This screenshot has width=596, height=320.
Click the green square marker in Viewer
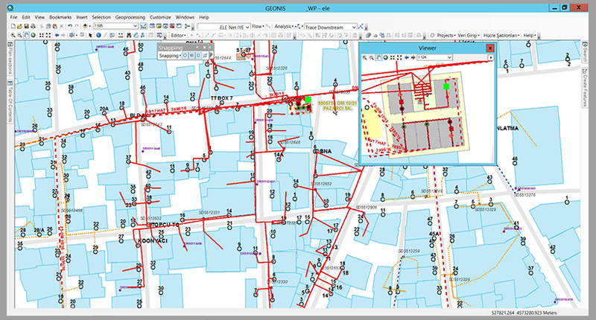click(446, 86)
